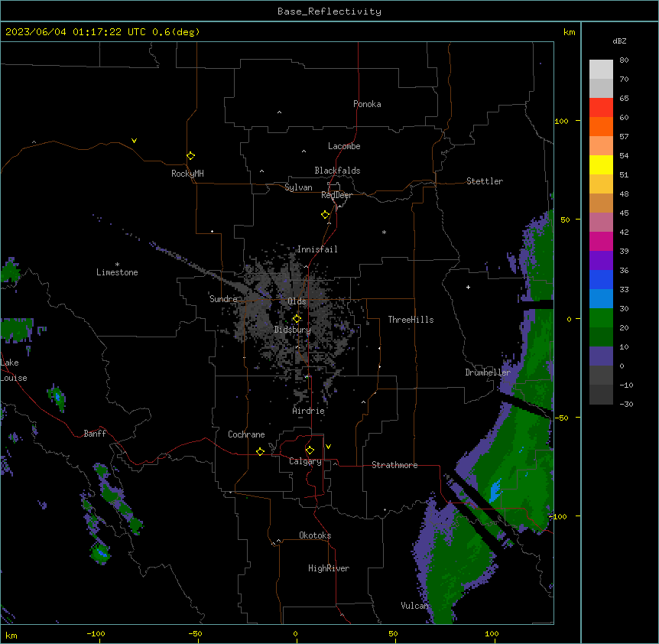Click the green 30 dBZ legend swatch
Viewport: 659px width, 644px height.
601,318
